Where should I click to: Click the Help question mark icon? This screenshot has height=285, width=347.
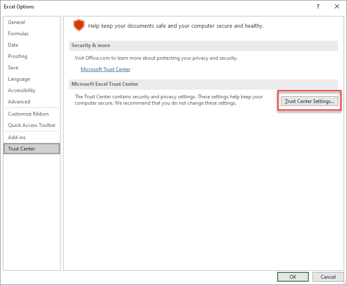[x=318, y=6]
